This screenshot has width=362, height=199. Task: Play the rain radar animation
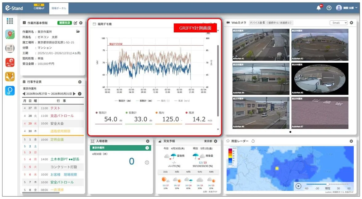pyautogui.click(x=298, y=186)
